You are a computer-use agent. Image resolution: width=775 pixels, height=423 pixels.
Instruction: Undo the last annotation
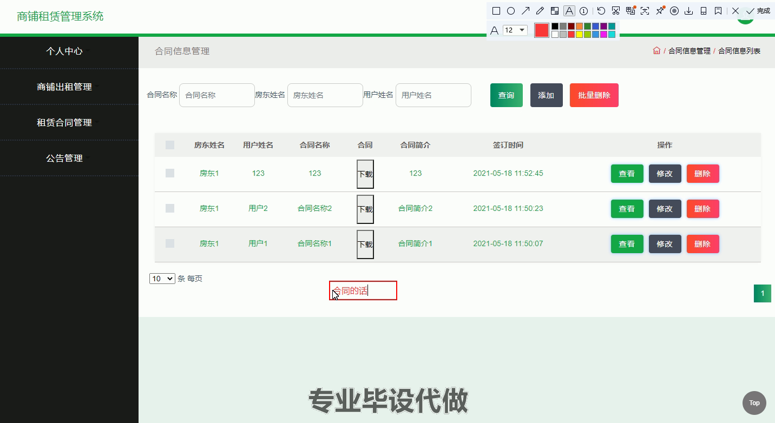601,11
